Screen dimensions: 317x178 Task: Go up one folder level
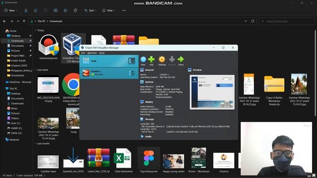[24, 21]
